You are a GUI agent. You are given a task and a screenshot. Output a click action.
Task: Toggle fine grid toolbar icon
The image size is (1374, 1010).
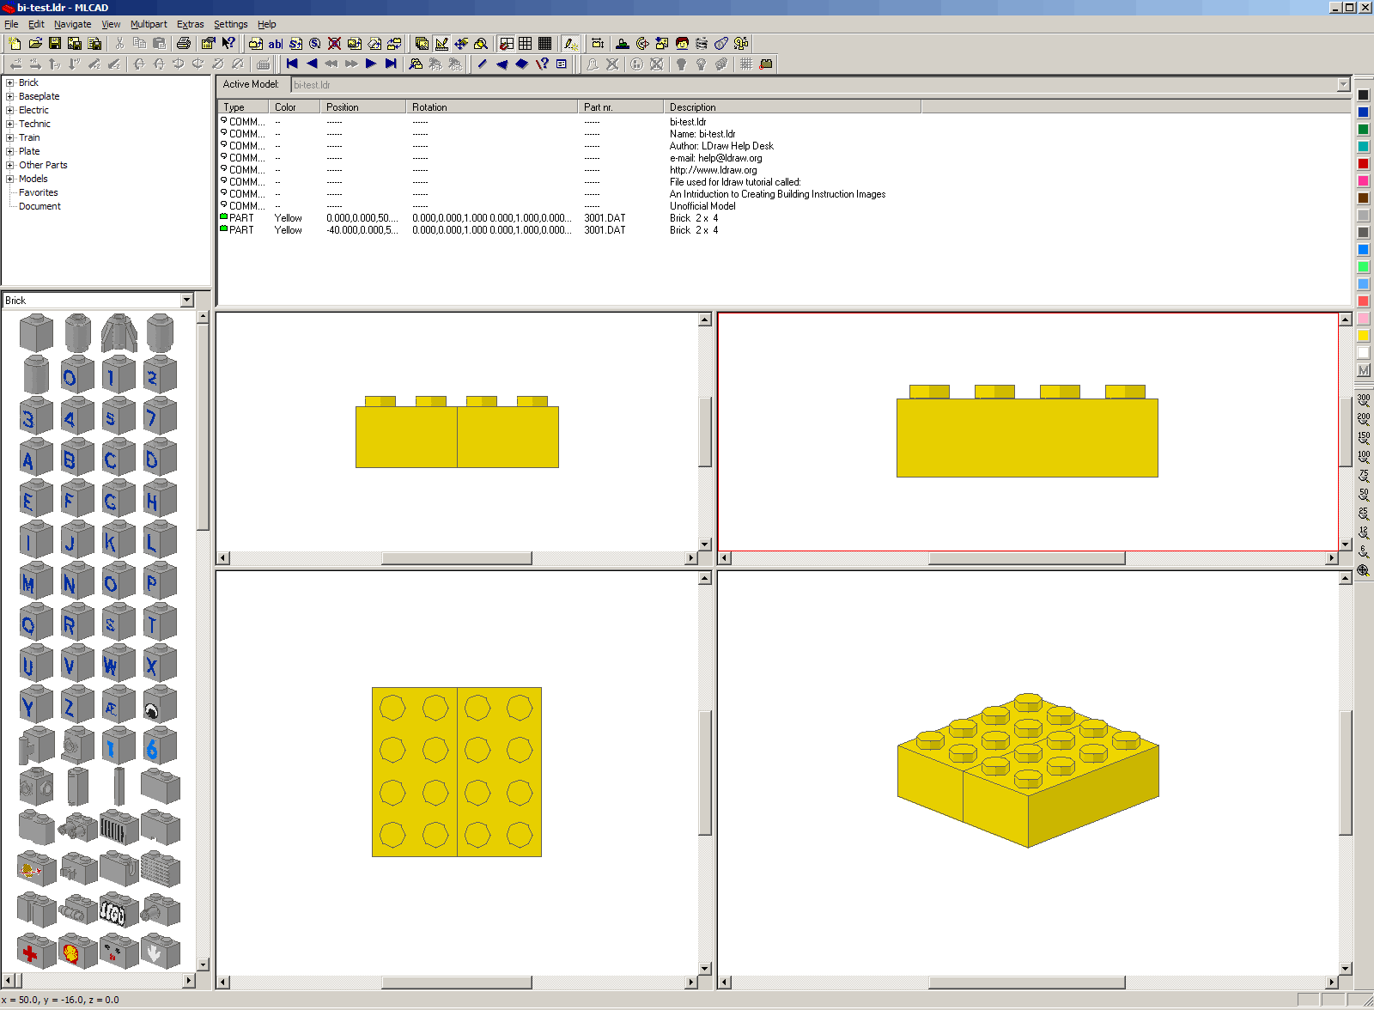544,43
